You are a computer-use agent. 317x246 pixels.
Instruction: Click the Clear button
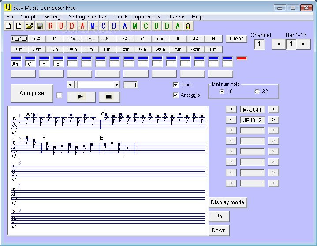(x=236, y=39)
